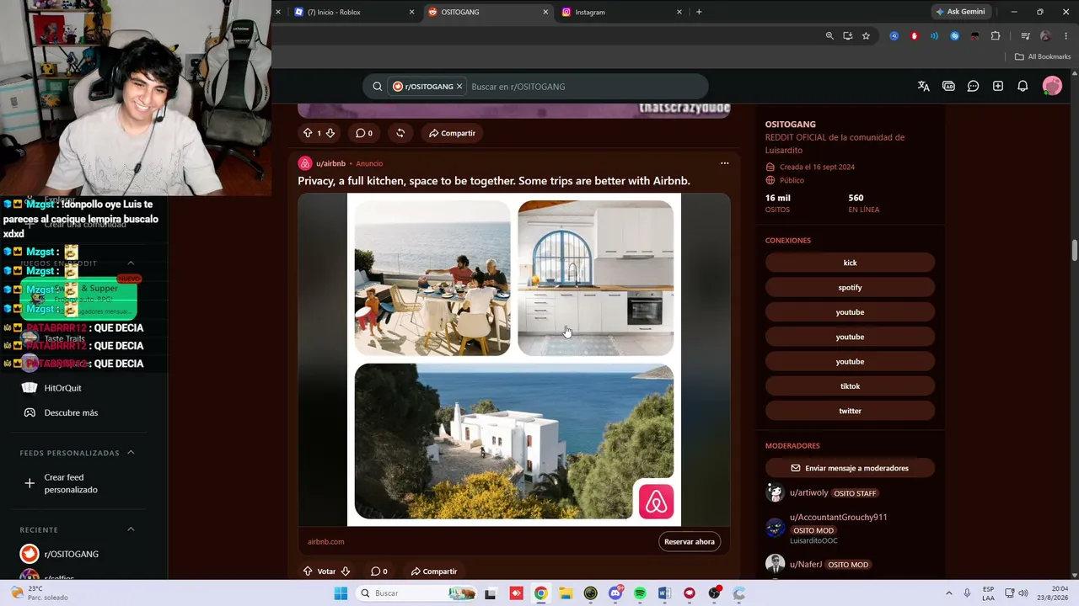Screen dimensions: 1079x606
Task: Open the beach dining photo in Airbnb ad
Action: (432, 279)
